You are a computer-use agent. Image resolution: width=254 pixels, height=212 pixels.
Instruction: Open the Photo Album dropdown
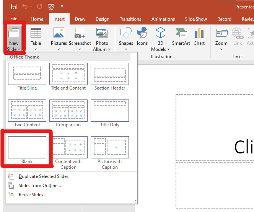click(x=102, y=49)
